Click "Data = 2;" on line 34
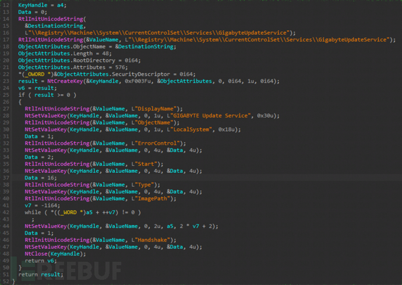Viewport: 402px width, 285px height. tap(39, 157)
